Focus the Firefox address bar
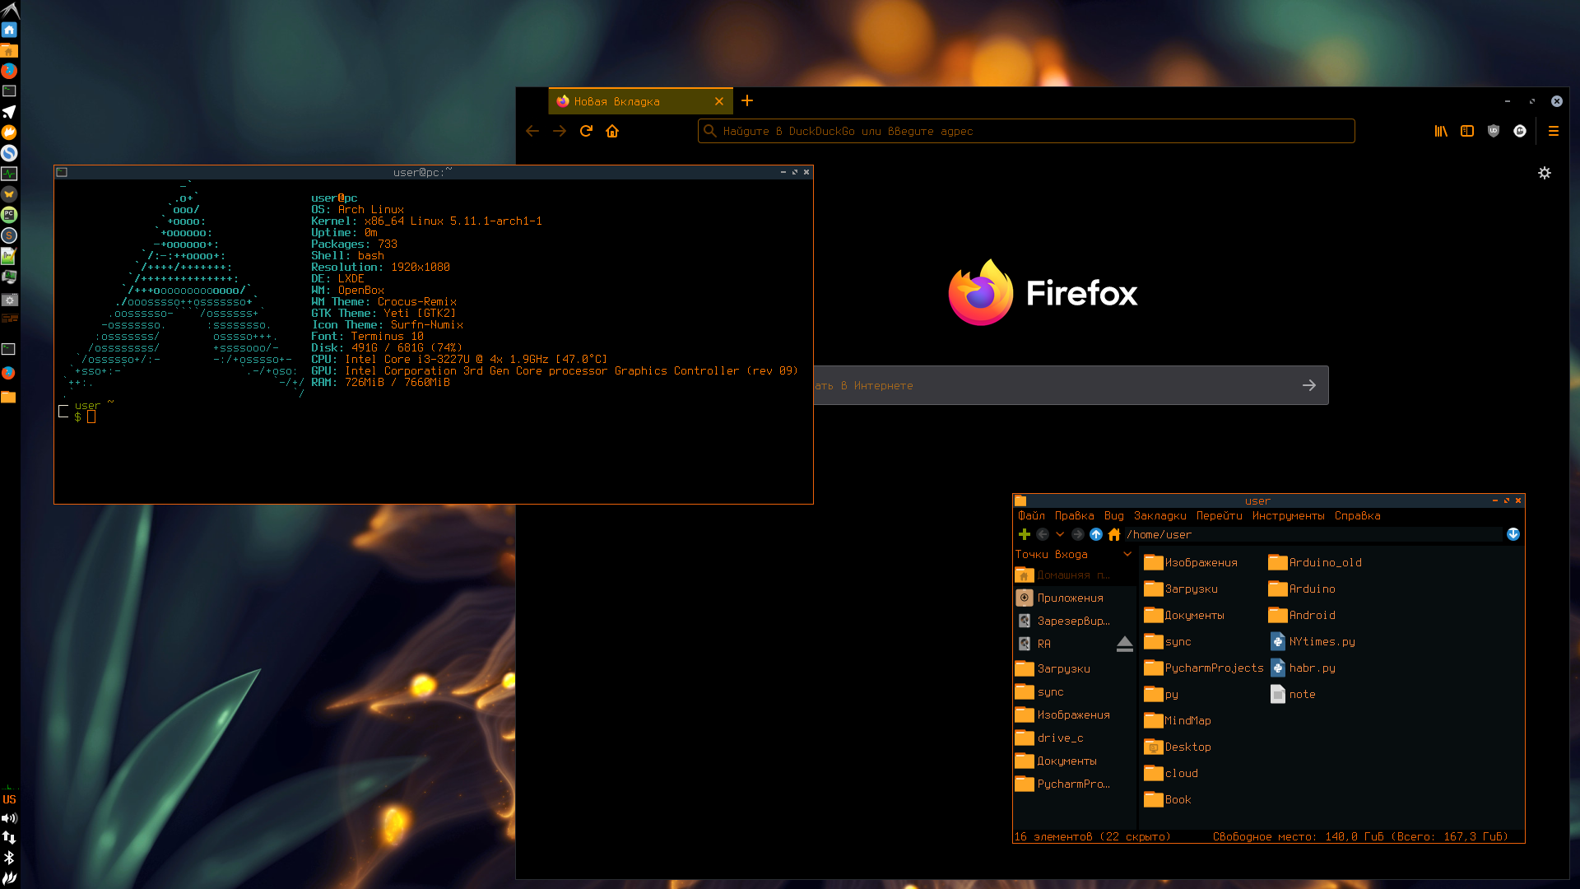Screen dimensions: 1580x889 (1026, 131)
